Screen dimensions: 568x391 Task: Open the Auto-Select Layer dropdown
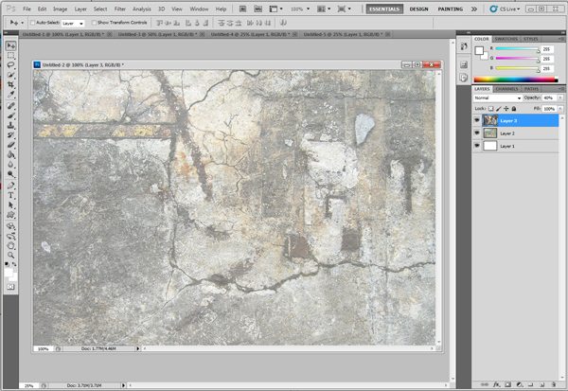(x=73, y=22)
